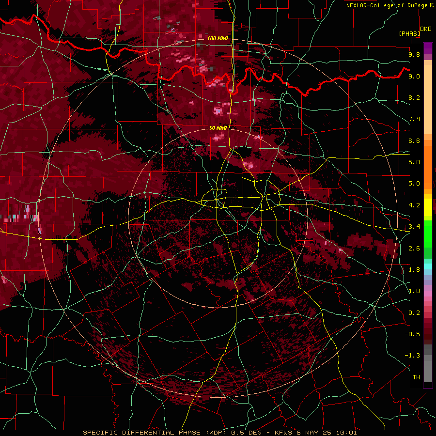
Task: Click the 9.8 scale value
Action: pos(414,54)
